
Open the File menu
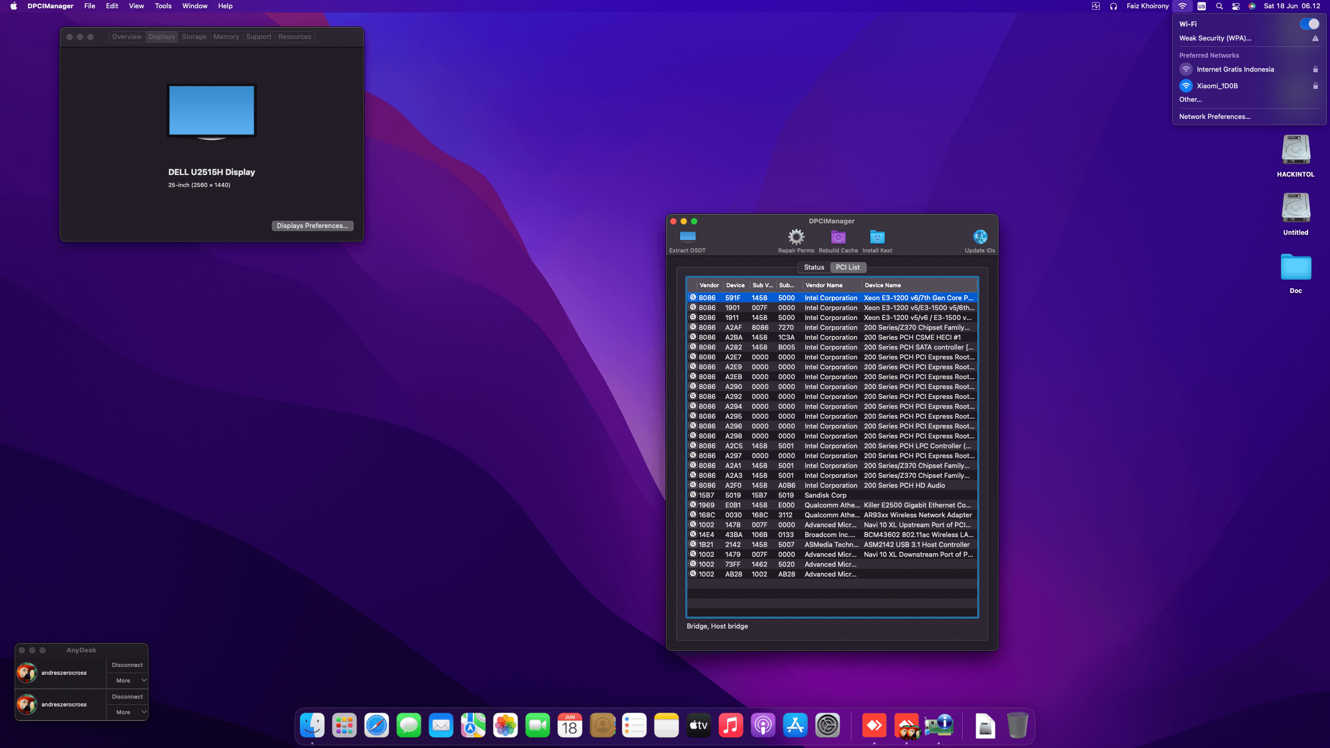coord(89,6)
